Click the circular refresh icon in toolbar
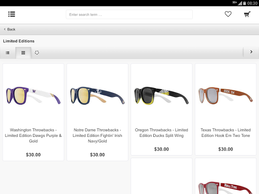The width and height of the screenshot is (259, 194). pos(37,53)
